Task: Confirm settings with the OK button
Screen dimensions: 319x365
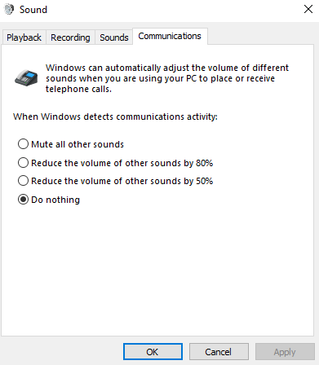Action: pos(153,352)
